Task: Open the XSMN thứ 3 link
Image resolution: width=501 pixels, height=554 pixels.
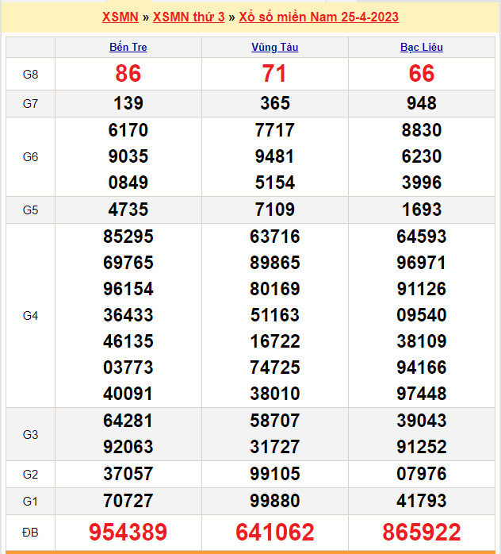Action: pyautogui.click(x=189, y=17)
